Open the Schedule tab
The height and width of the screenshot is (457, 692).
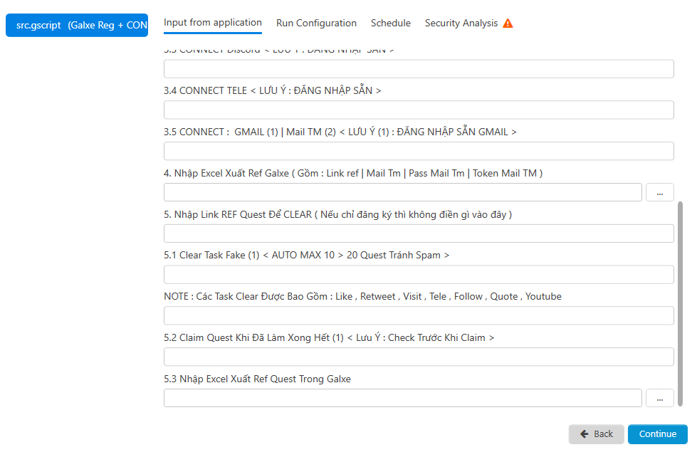pyautogui.click(x=391, y=23)
